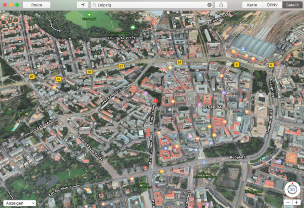
Task: Click the 87 road badge near Emil-Fuchs-Straße
Action: tap(121, 66)
